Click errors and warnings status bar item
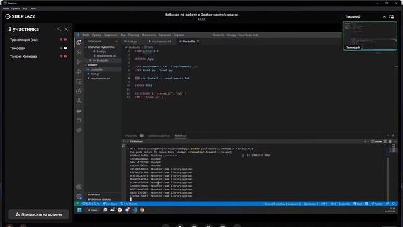The image size is (403, 227). [91, 204]
